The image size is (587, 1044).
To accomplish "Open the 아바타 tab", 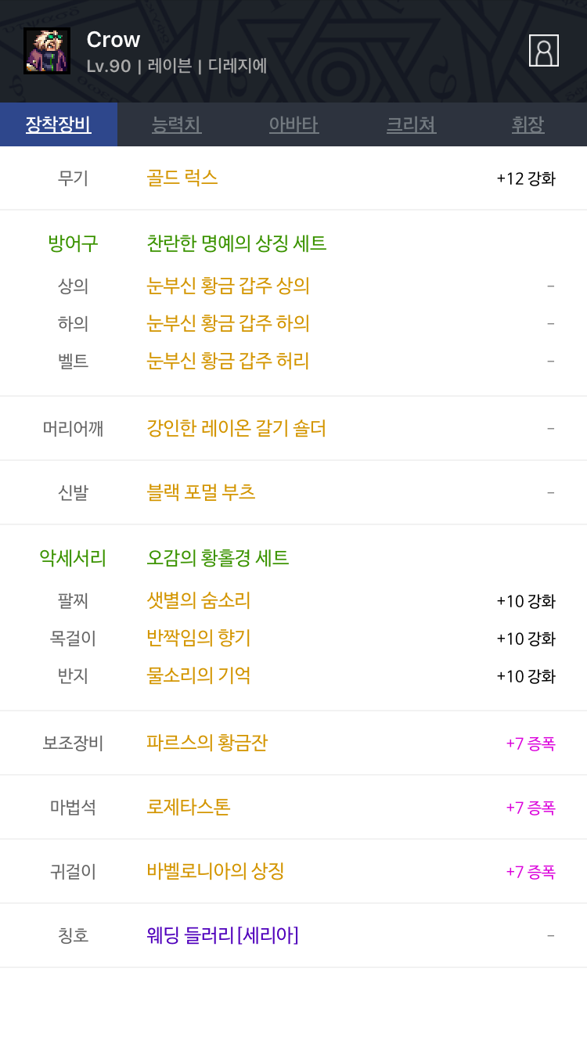I will (293, 124).
